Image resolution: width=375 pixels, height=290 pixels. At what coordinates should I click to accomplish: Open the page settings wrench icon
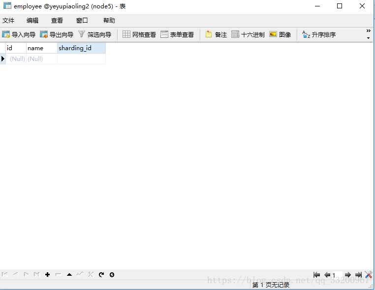(369, 275)
